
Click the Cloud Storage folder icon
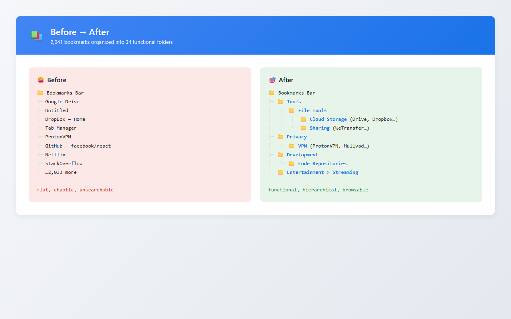[303, 119]
